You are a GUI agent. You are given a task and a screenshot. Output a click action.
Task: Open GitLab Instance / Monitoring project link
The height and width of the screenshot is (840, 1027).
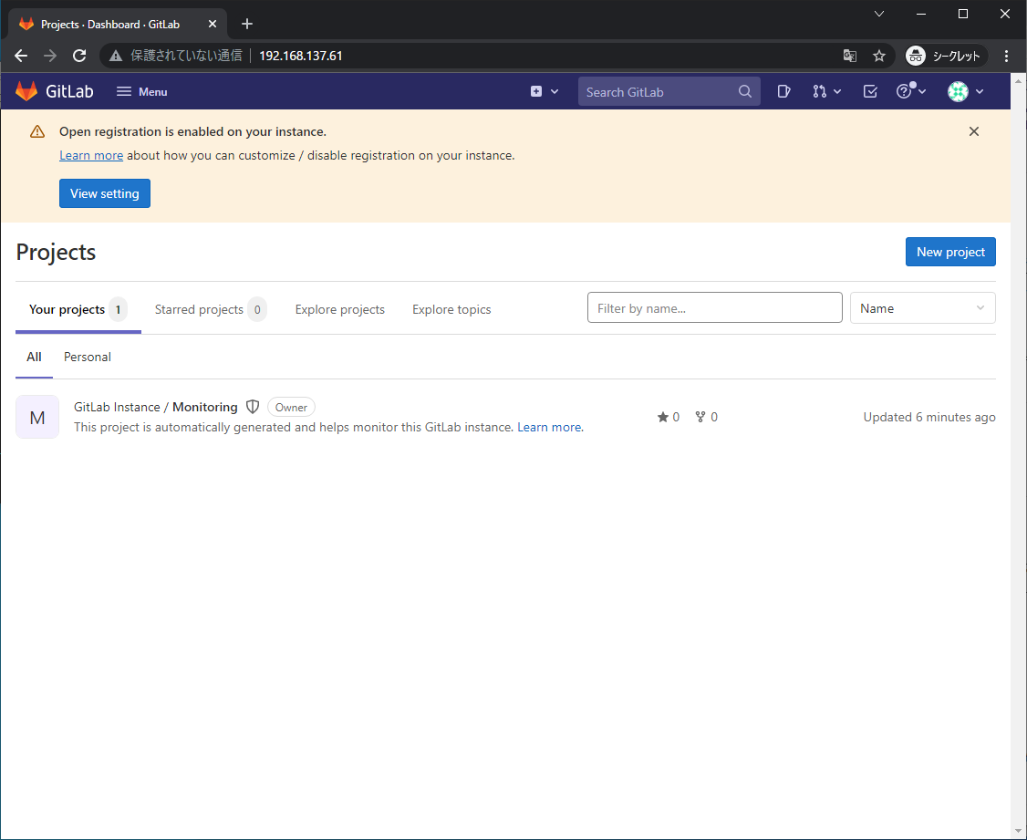(x=155, y=407)
